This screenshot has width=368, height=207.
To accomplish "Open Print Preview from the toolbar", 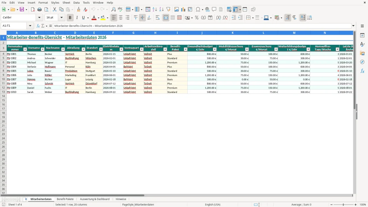I will click(46, 10).
